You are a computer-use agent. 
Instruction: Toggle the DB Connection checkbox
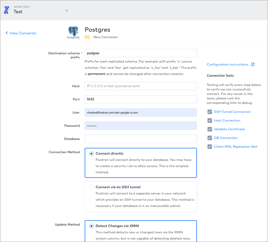210,138
